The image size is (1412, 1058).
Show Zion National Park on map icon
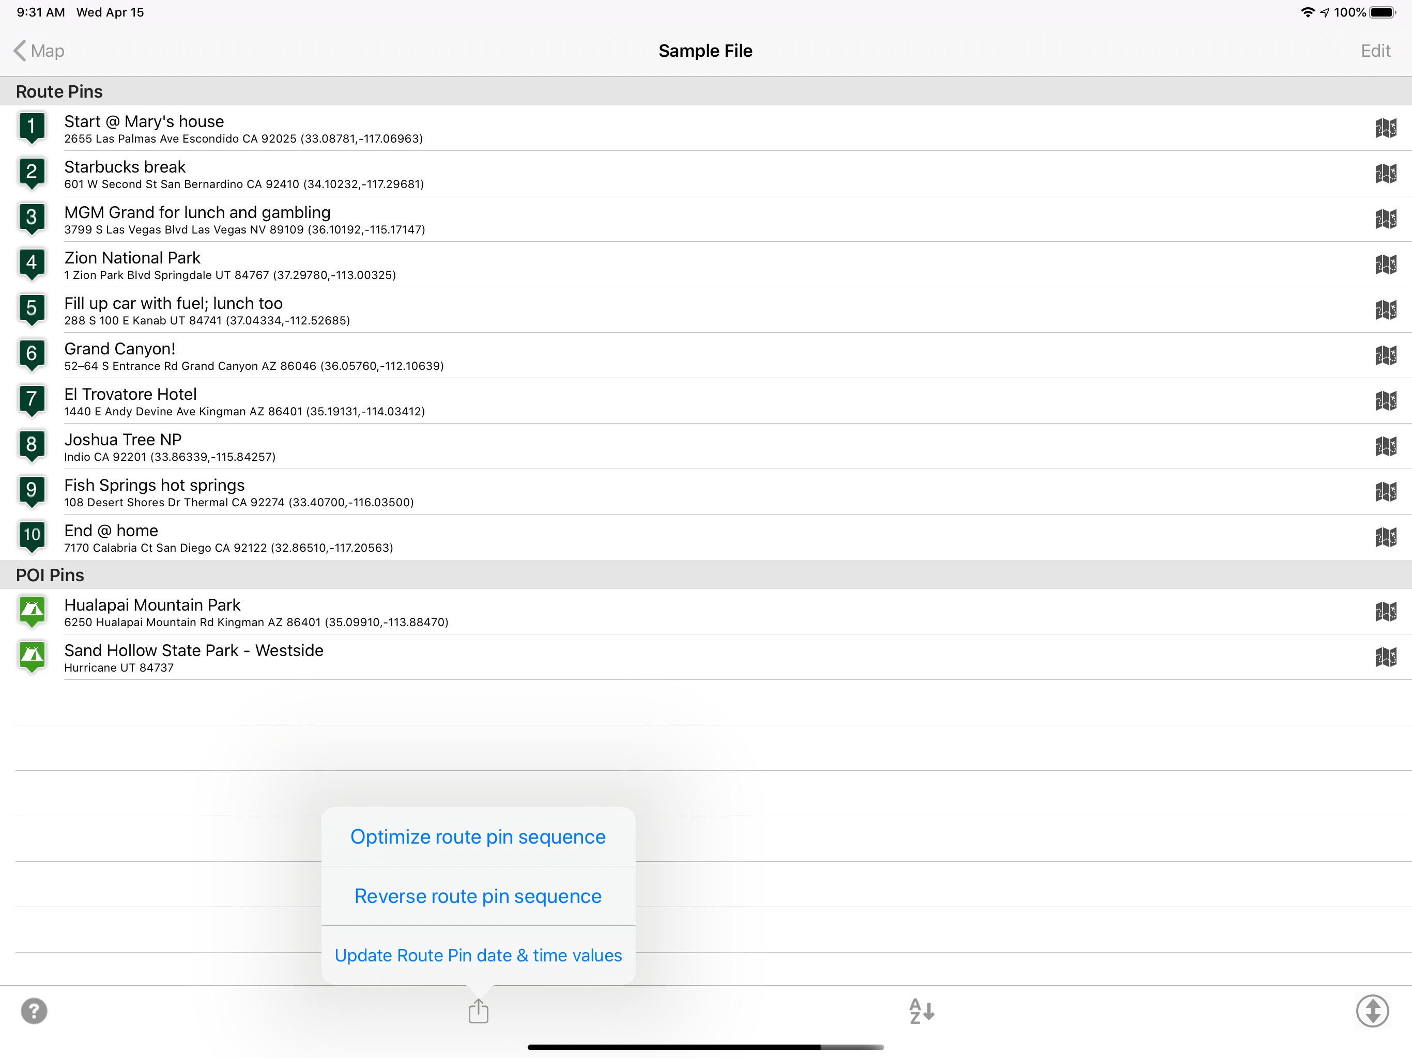[1385, 264]
